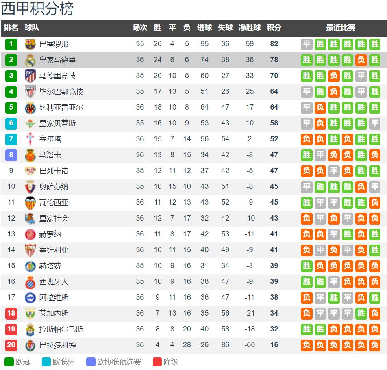Click the Atlético Madrid crest icon
387x370 pixels.
pos(30,76)
